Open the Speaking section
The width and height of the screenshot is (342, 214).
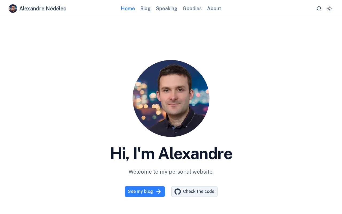click(167, 9)
